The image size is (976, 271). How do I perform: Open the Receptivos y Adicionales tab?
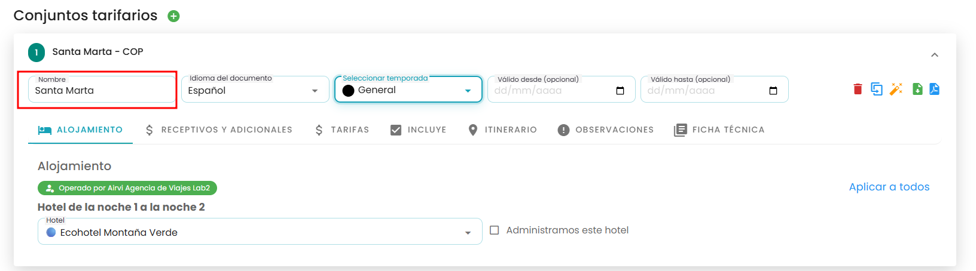pos(219,130)
